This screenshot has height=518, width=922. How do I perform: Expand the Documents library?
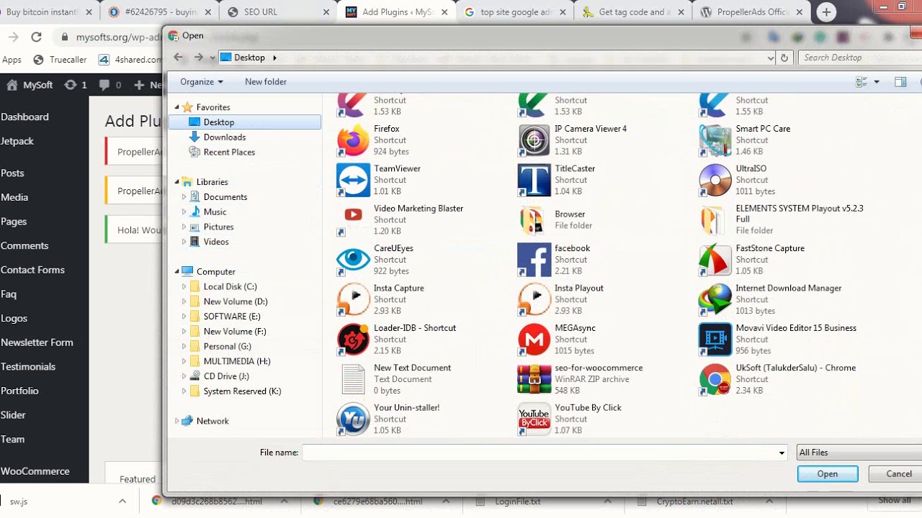click(x=184, y=197)
